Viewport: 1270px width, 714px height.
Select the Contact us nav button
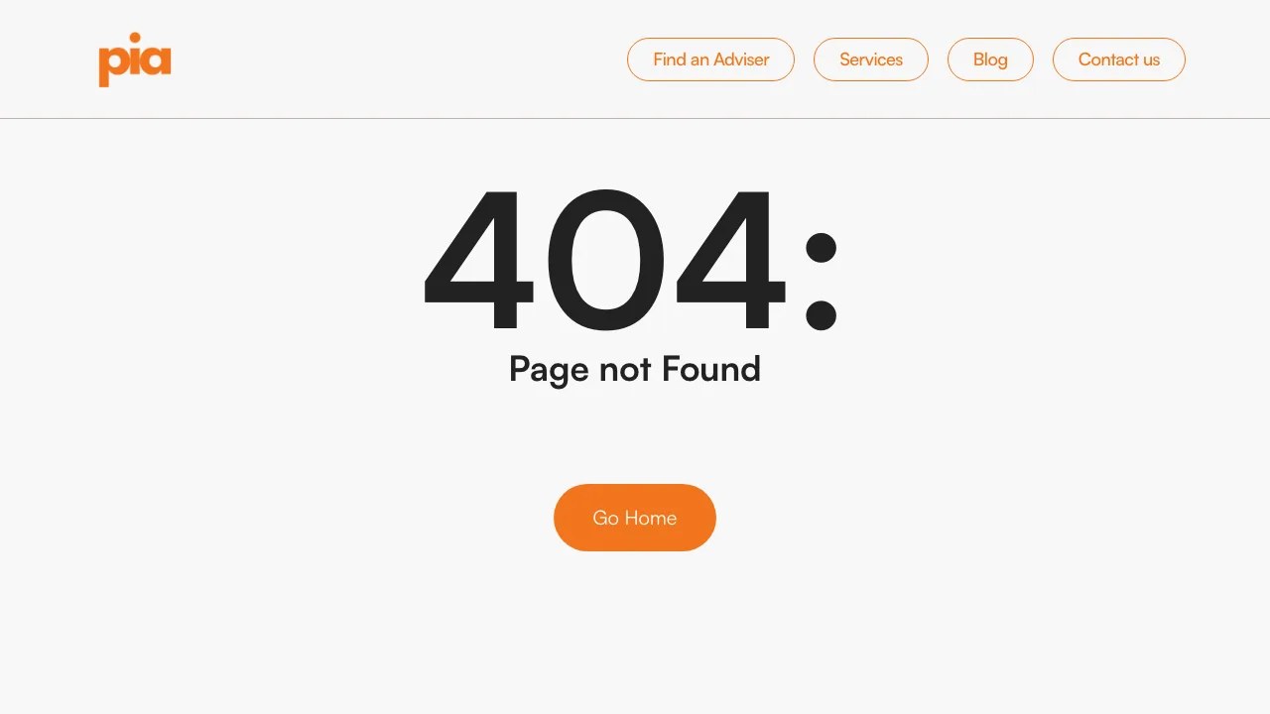click(1119, 59)
